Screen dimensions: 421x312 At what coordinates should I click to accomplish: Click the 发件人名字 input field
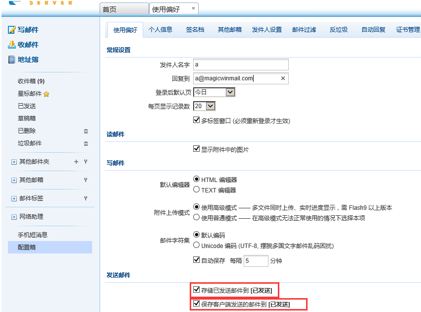pos(241,64)
